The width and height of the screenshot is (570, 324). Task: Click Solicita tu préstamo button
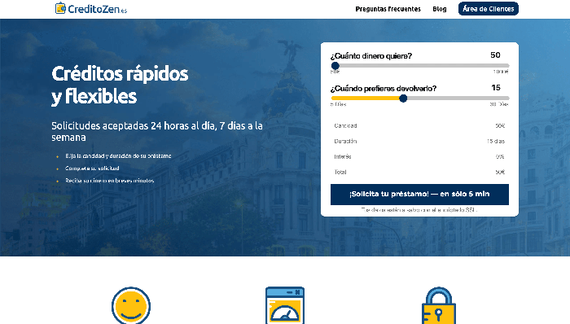[x=419, y=195]
